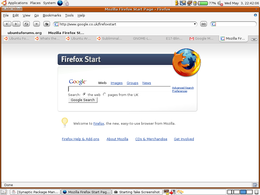The width and height of the screenshot is (260, 195).
Task: Reload the current page
Action: 26,24
